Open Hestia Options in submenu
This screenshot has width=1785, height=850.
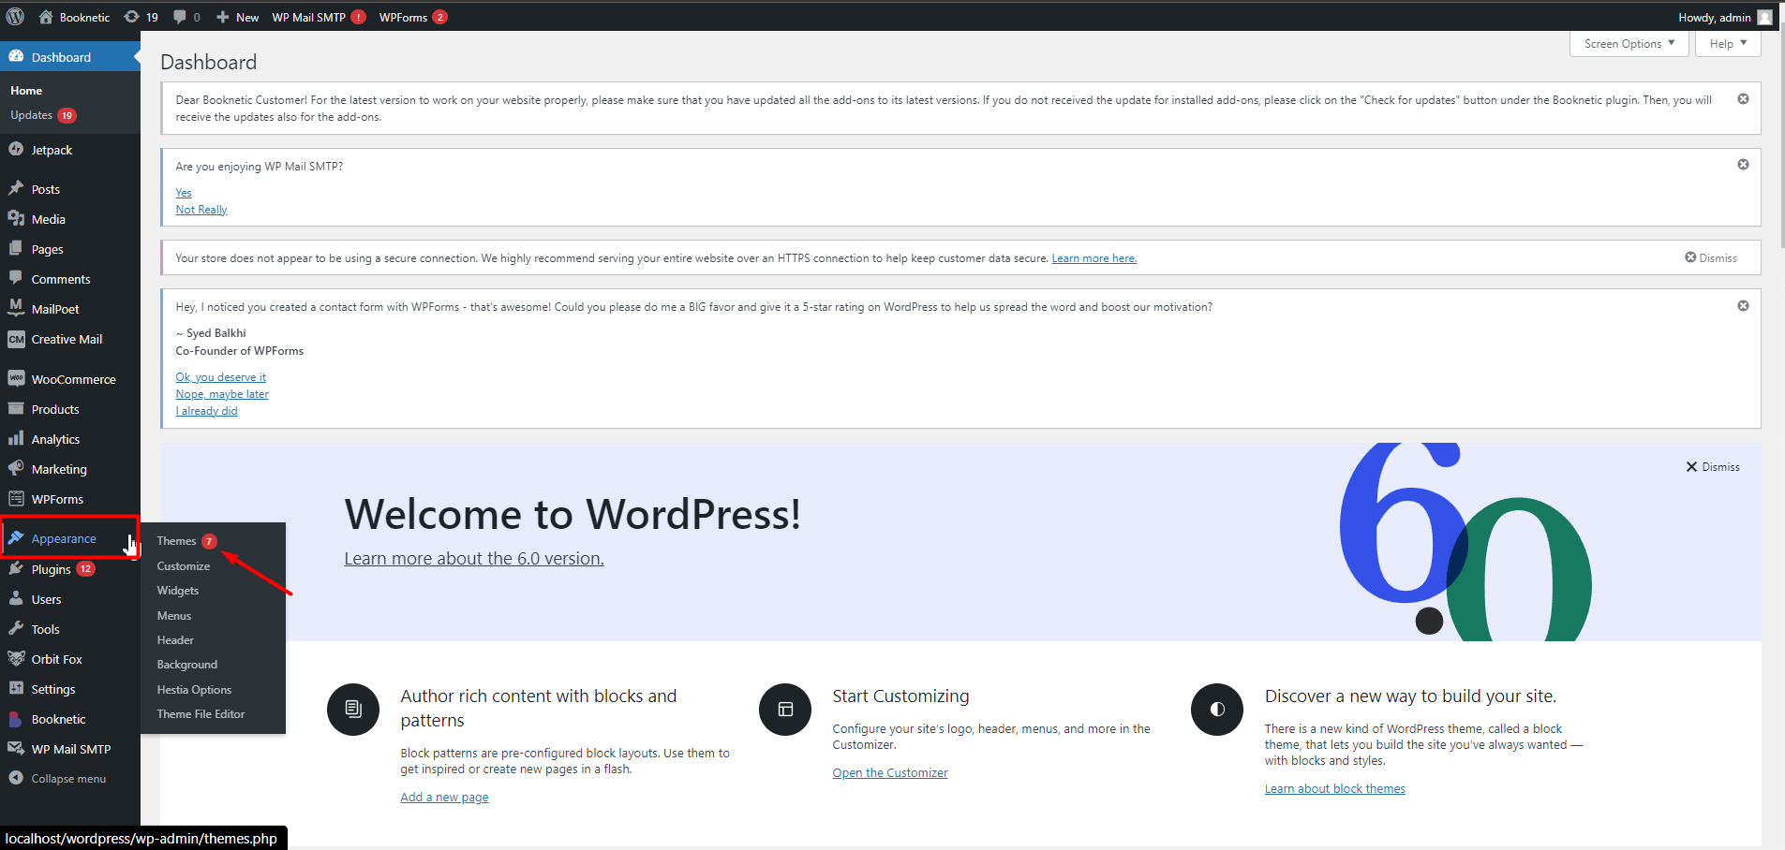[194, 690]
